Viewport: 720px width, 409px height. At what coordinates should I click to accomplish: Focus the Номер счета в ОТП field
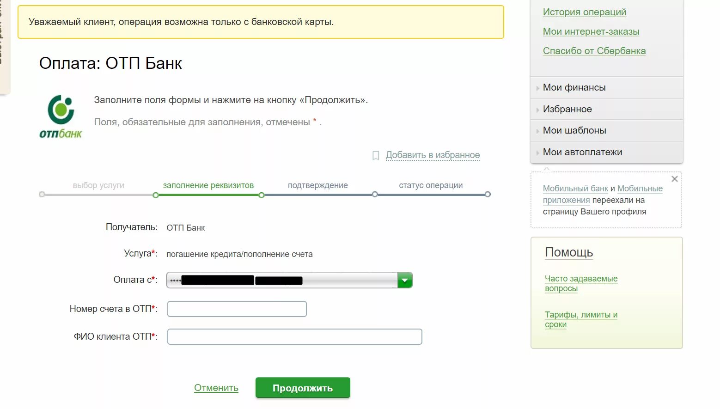click(x=237, y=309)
